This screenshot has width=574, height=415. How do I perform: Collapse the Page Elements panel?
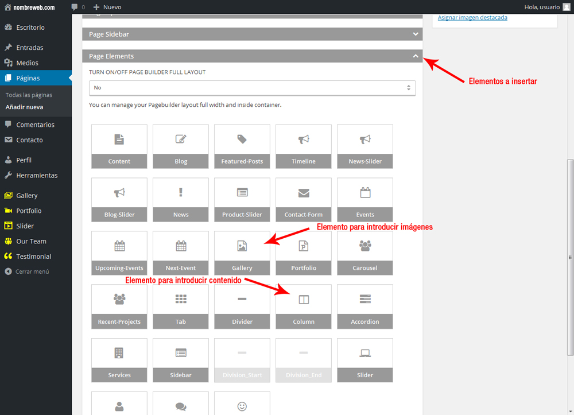pos(416,56)
